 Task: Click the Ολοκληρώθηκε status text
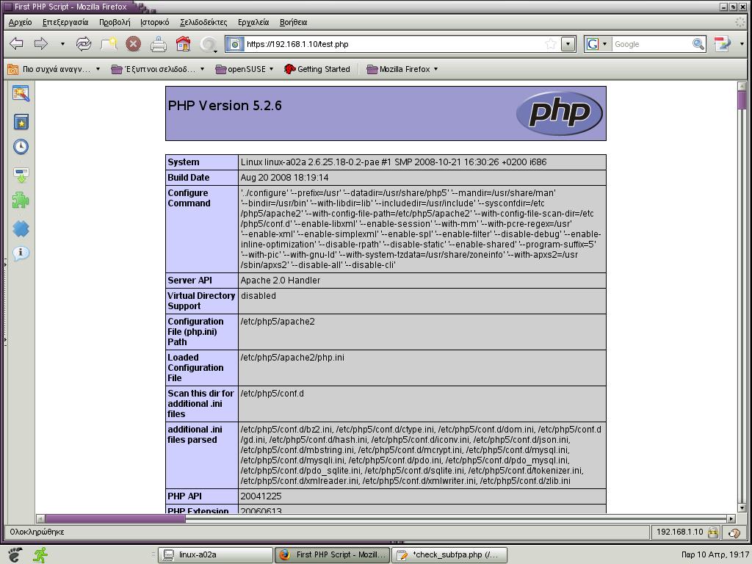[x=37, y=532]
